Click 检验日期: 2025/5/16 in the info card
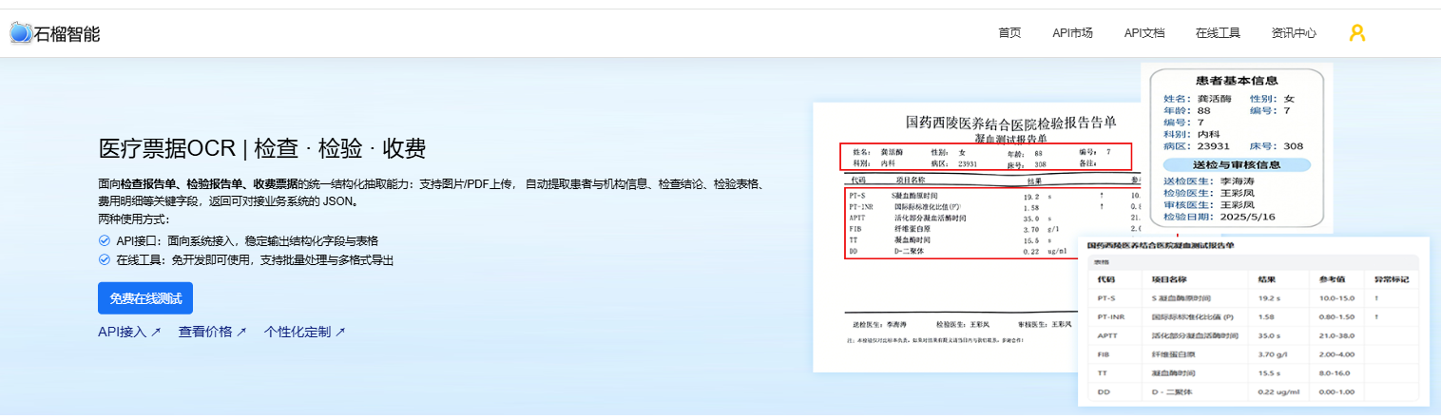Image resolution: width=1441 pixels, height=419 pixels. (1220, 217)
